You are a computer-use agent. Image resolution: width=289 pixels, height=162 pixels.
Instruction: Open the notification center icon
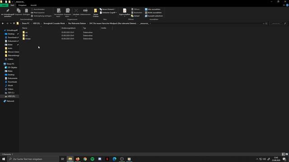point(284,159)
